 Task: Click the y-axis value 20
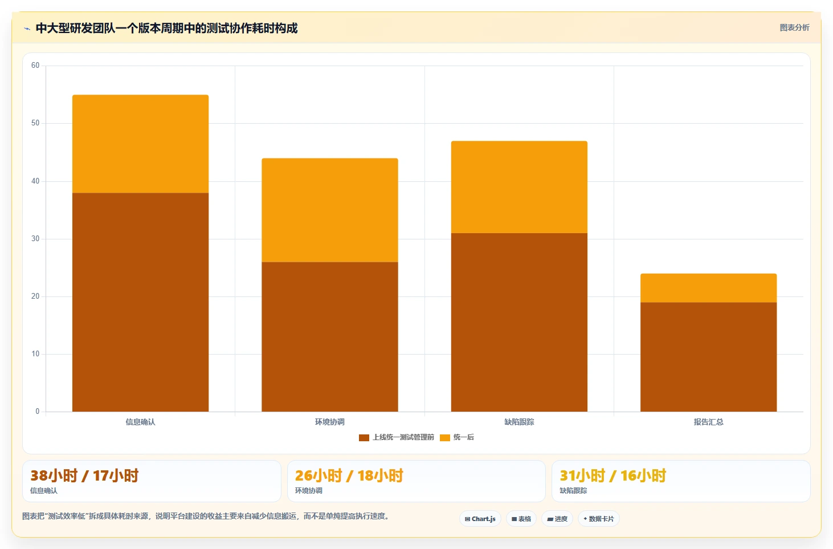click(x=35, y=296)
